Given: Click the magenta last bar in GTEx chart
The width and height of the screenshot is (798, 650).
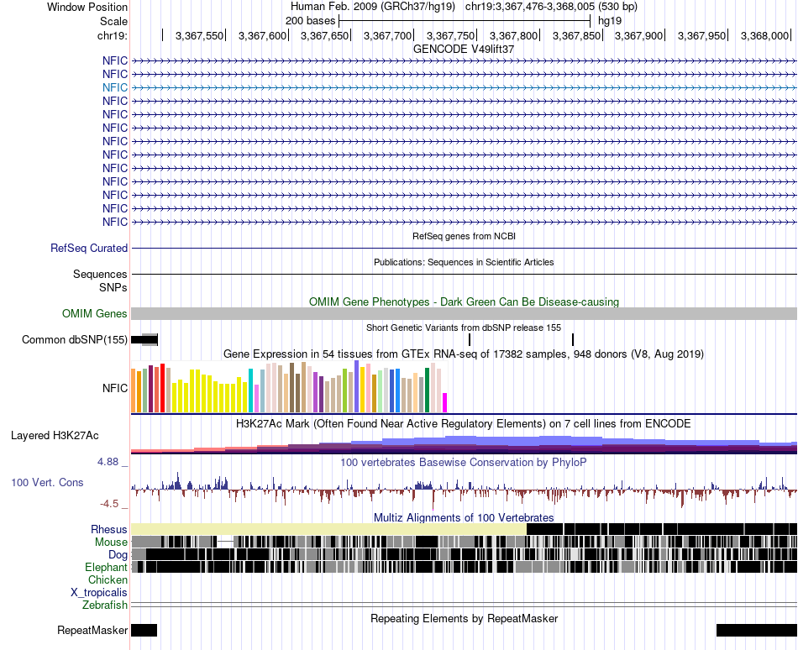Looking at the screenshot, I should [x=445, y=402].
